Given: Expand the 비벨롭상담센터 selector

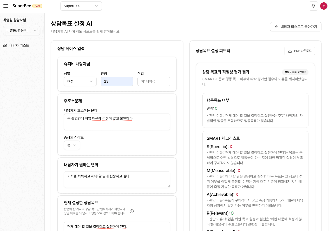Looking at the screenshot, I should tap(22, 30).
